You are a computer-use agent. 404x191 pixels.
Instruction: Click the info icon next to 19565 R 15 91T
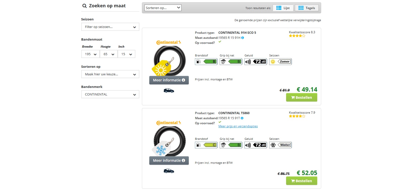(x=242, y=118)
